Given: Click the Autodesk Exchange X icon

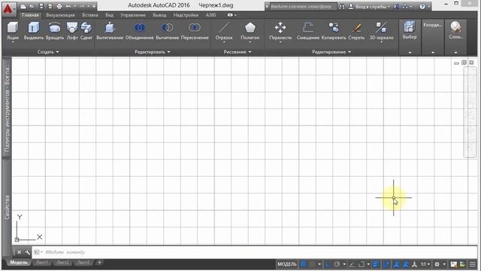Looking at the screenshot, I should 396,6.
